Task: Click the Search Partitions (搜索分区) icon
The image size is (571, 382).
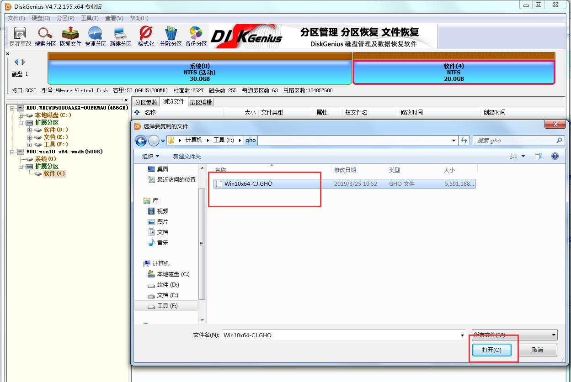Action: point(45,36)
